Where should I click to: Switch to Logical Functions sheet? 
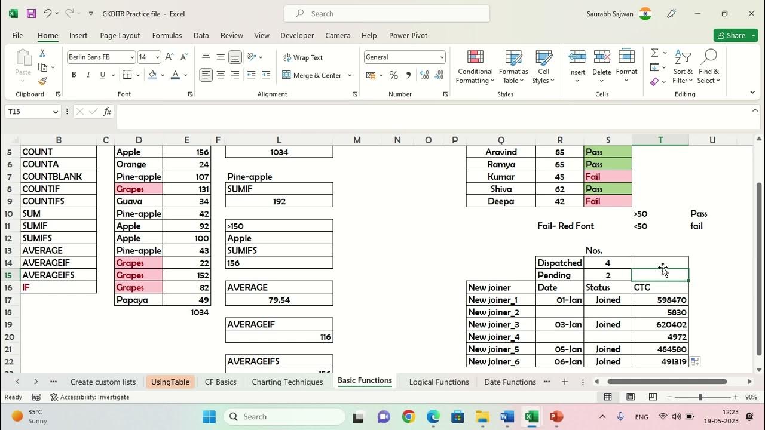pyautogui.click(x=439, y=382)
